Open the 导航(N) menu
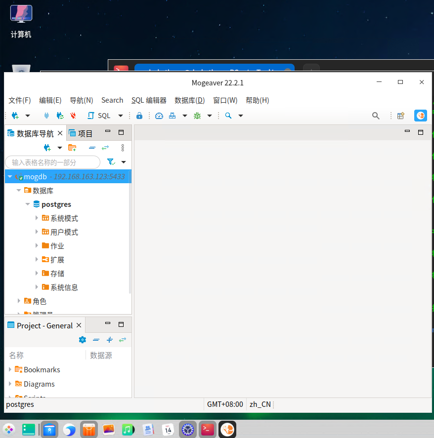This screenshot has width=434, height=438. pyautogui.click(x=82, y=100)
